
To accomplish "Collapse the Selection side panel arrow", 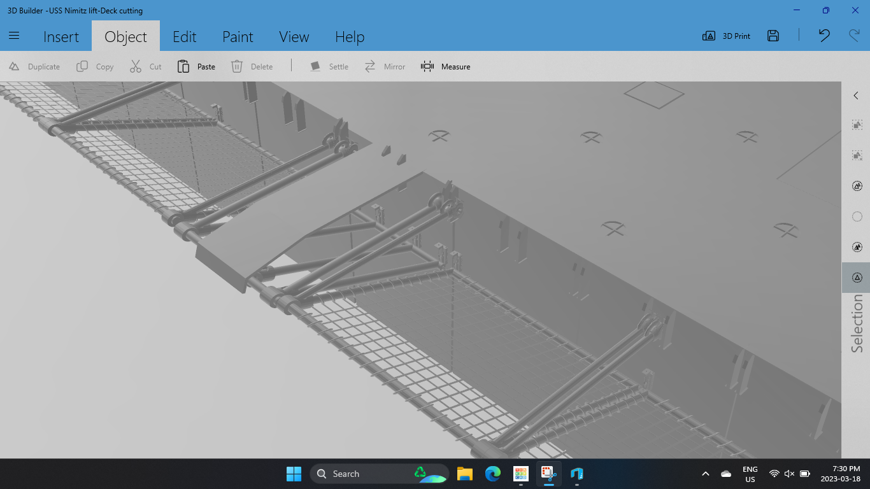I will tap(856, 96).
